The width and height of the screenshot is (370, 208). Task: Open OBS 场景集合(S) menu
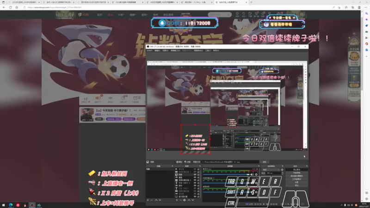(198, 50)
